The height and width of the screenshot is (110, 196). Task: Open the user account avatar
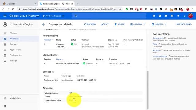(x=190, y=16)
